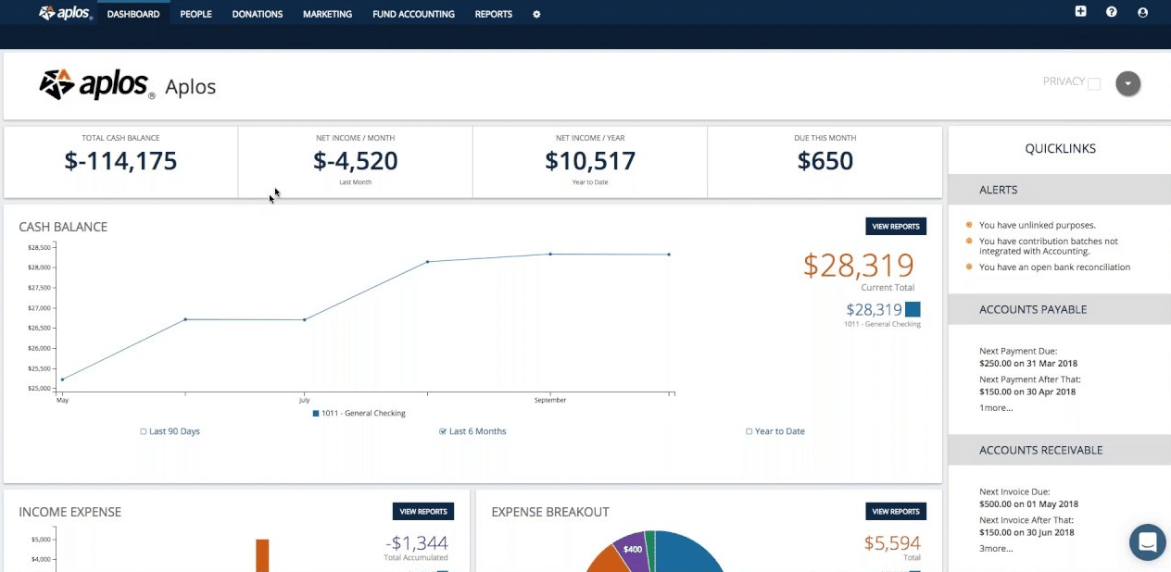
Task: Click $150.00 on 30 Apr 2018
Action: [x=1027, y=392]
